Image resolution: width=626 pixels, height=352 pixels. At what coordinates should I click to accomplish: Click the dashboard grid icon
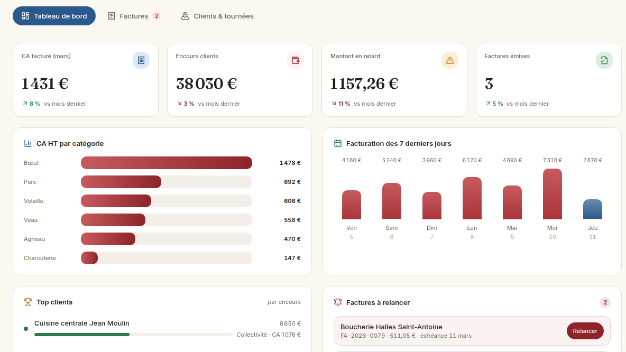coord(25,16)
